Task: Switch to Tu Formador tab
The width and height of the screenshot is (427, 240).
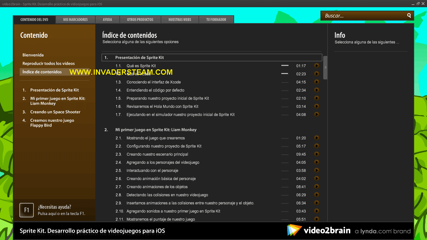Action: [x=216, y=19]
